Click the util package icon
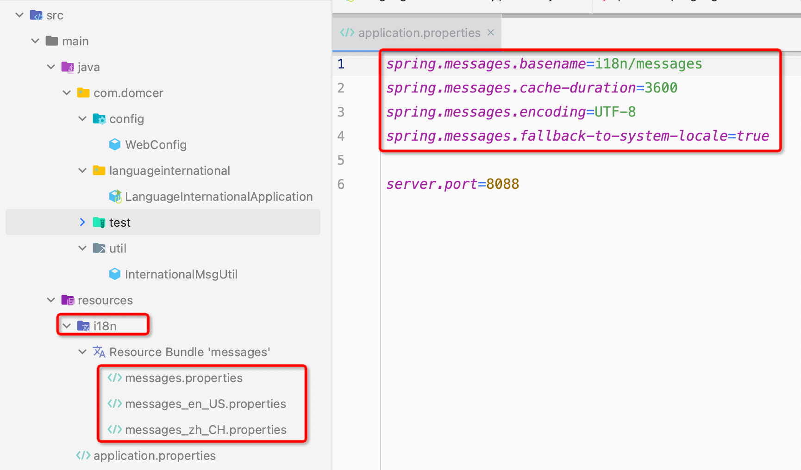 coord(99,248)
